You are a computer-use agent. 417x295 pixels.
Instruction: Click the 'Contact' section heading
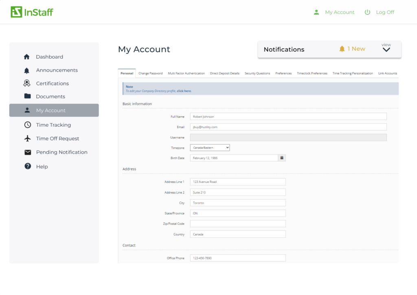129,245
